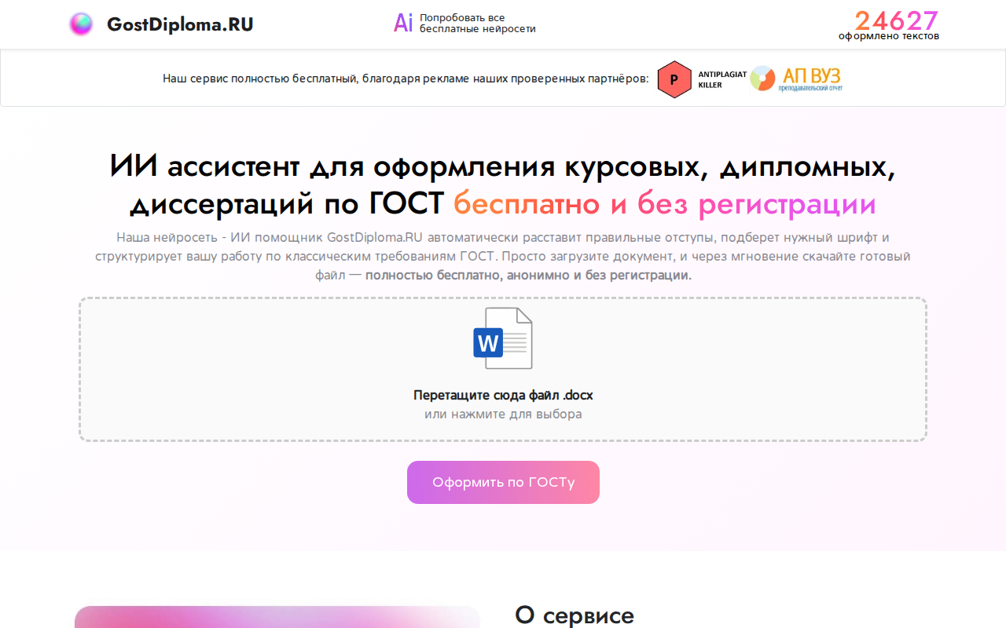Click the Word document icon in dropzone
The width and height of the screenshot is (1006, 628).
pyautogui.click(x=503, y=338)
